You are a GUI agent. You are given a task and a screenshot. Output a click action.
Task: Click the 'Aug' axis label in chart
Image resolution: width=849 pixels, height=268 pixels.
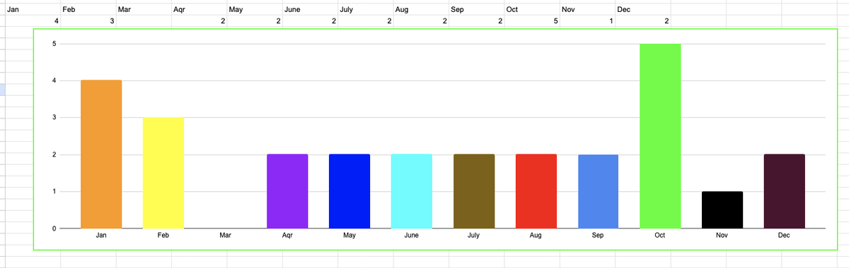point(536,236)
